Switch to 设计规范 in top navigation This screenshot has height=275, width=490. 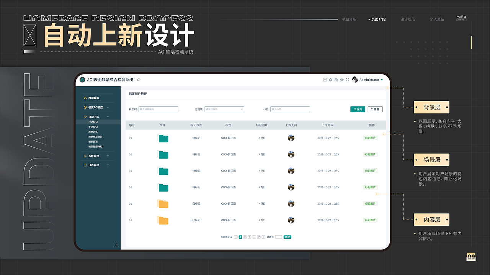408,19
